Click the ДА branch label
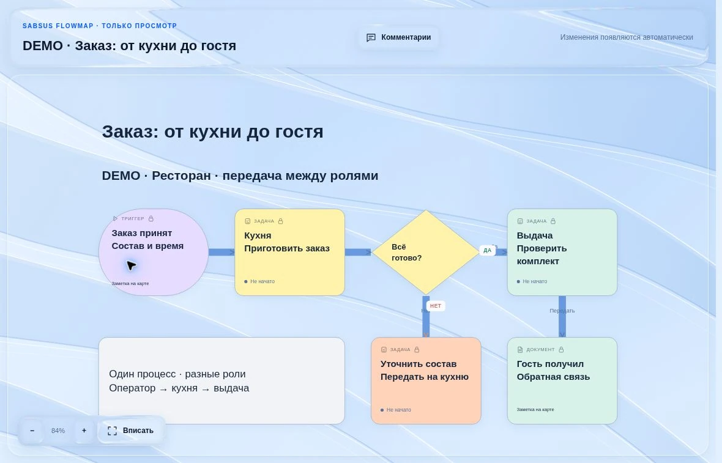Screen dimensions: 722x463 pos(487,250)
